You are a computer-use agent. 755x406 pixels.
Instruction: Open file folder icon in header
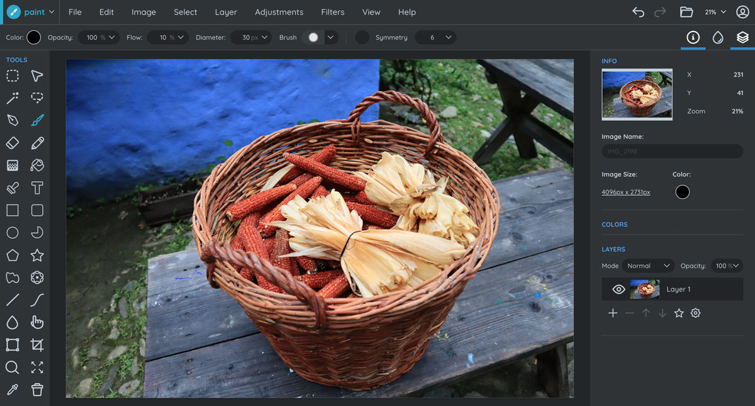pos(686,12)
